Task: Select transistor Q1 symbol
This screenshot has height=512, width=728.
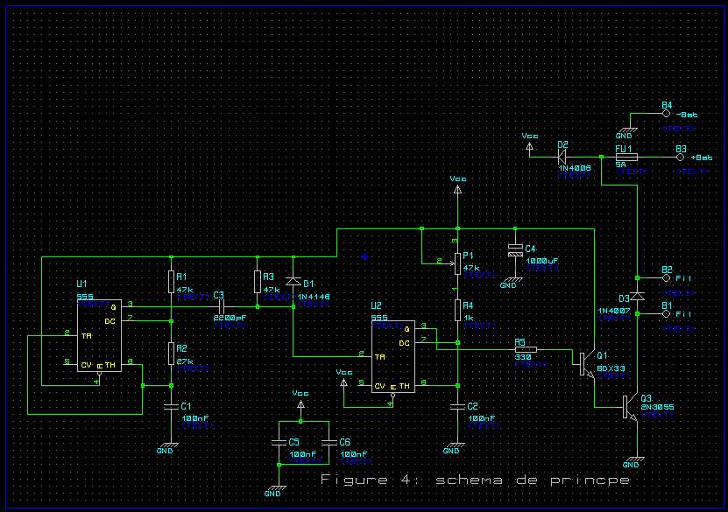Action: coord(587,363)
